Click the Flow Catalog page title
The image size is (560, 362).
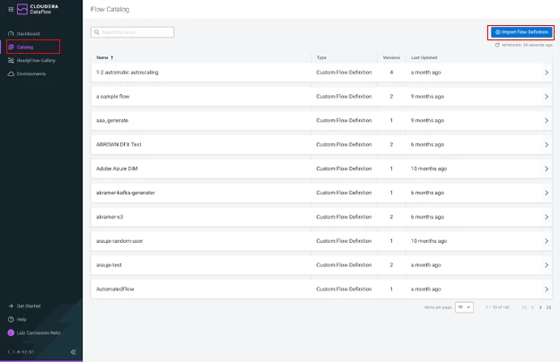pyautogui.click(x=110, y=9)
